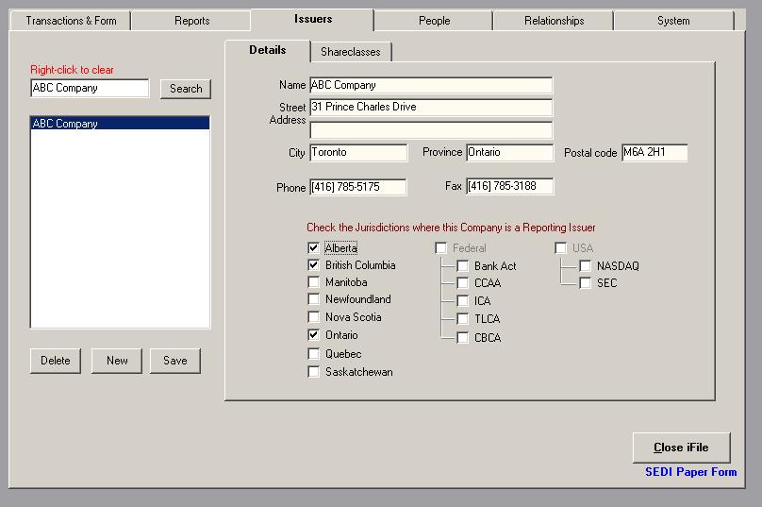Open the SEDI Paper Form link
The width and height of the screenshot is (762, 507).
click(x=690, y=472)
